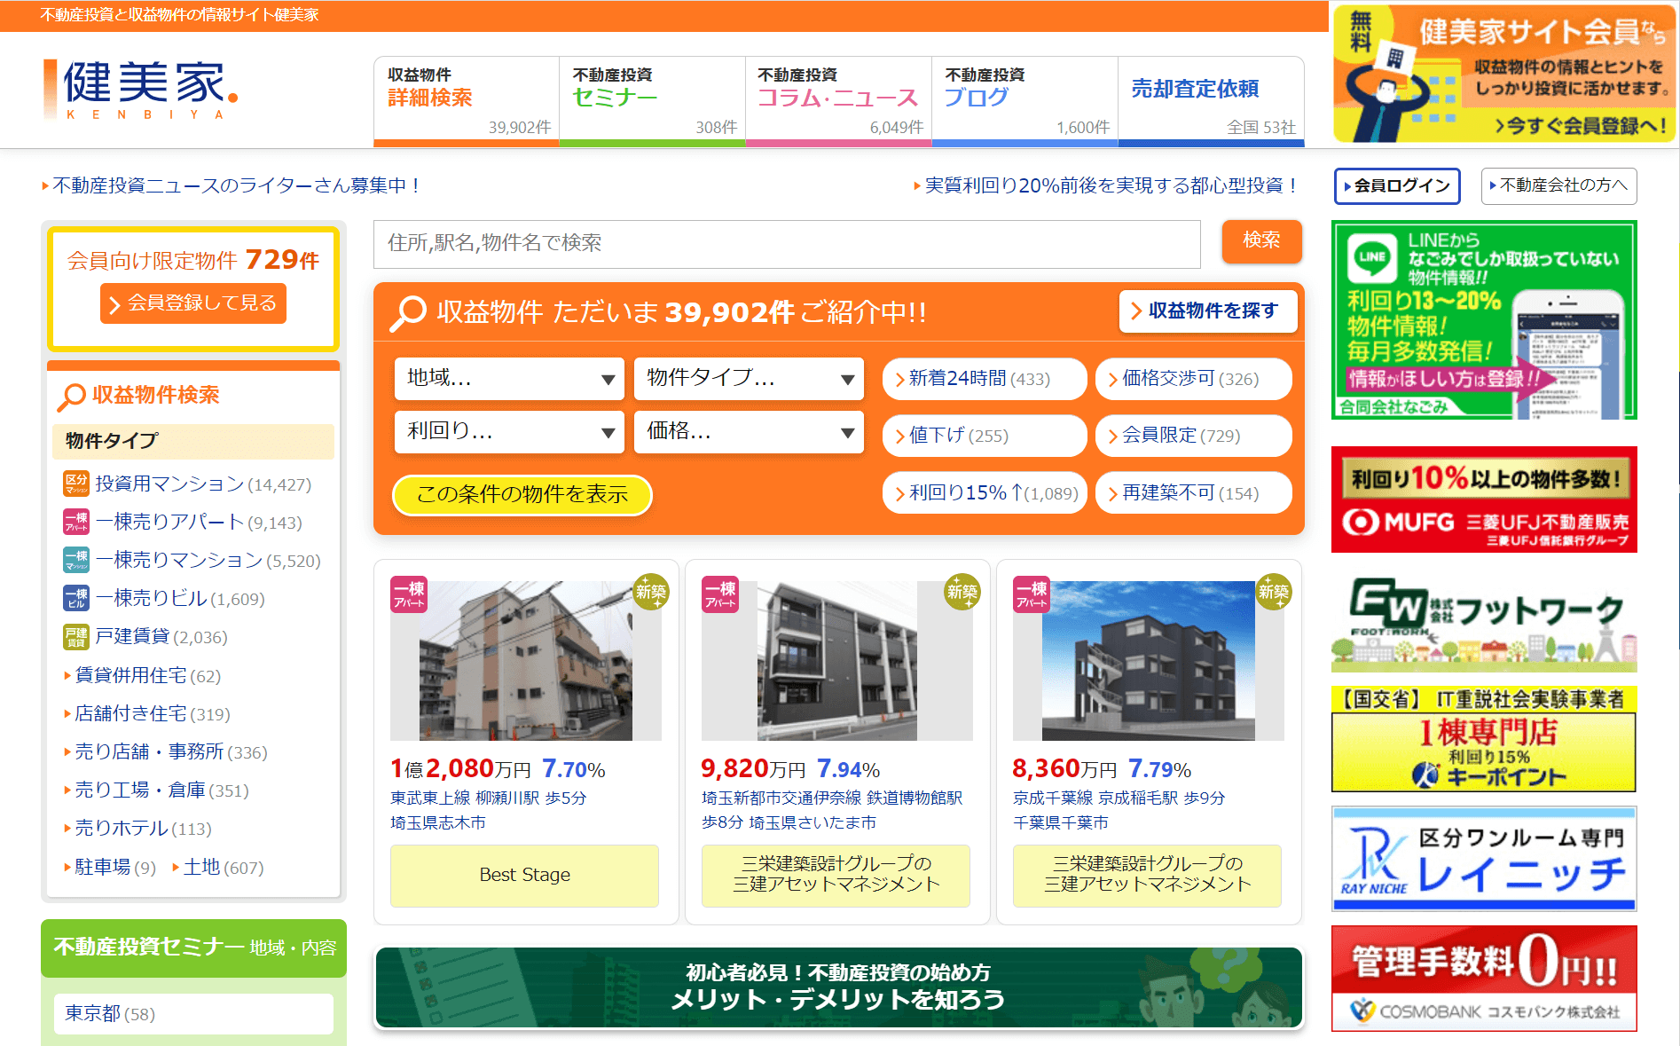Open the 不動産投資 ブログ tab
Screen dimensions: 1680x1046
(x=1025, y=100)
